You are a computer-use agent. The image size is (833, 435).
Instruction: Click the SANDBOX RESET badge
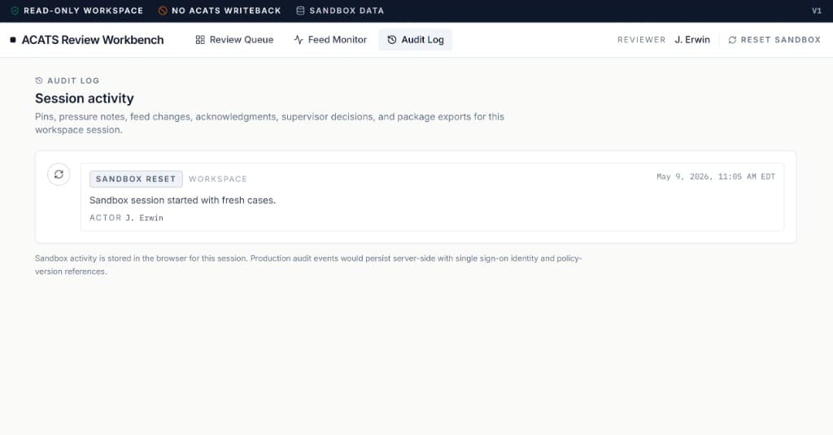point(136,179)
